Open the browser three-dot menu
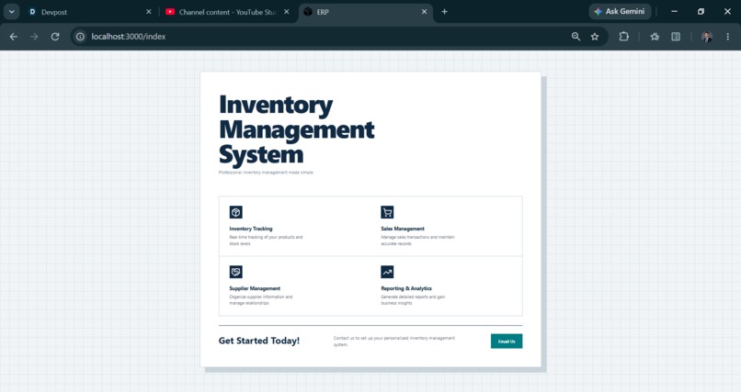This screenshot has width=741, height=392. pos(728,37)
